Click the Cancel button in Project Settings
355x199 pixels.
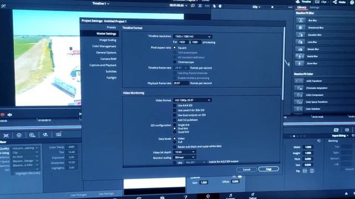tap(246, 170)
